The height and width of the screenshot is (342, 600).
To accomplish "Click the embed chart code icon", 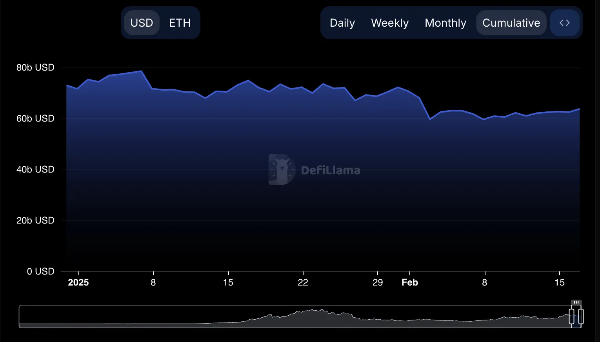I will (x=564, y=23).
